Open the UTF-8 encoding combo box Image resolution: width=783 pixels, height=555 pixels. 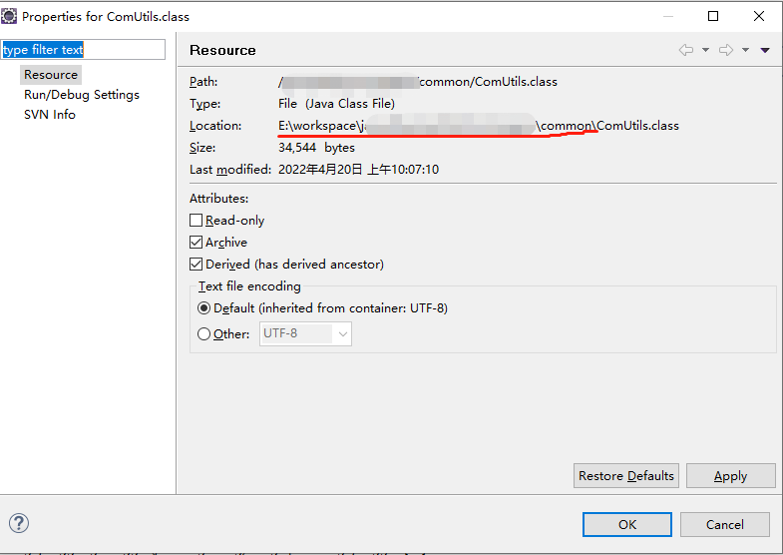(x=305, y=333)
